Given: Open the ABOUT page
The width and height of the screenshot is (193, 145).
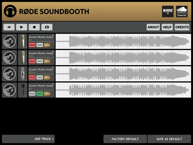Looking at the screenshot, I should (153, 27).
